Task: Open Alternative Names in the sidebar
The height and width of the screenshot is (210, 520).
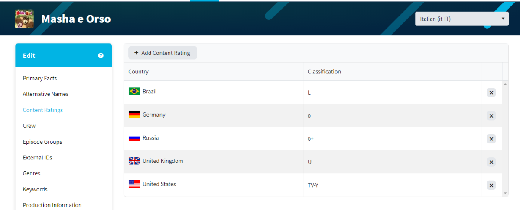Action: coord(45,94)
